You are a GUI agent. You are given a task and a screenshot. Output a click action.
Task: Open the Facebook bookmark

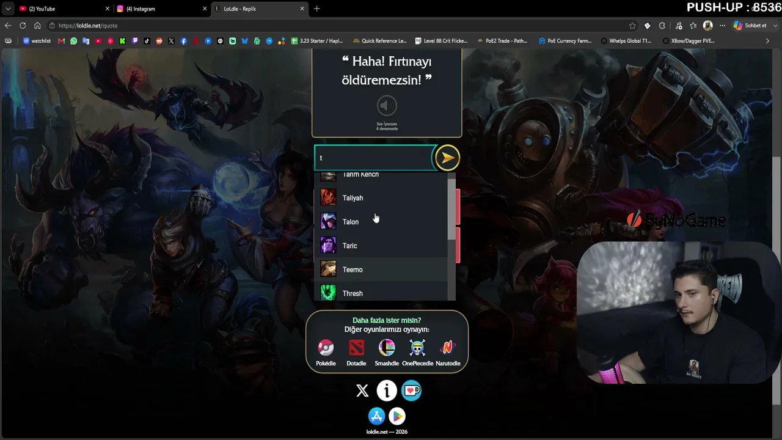click(x=183, y=41)
